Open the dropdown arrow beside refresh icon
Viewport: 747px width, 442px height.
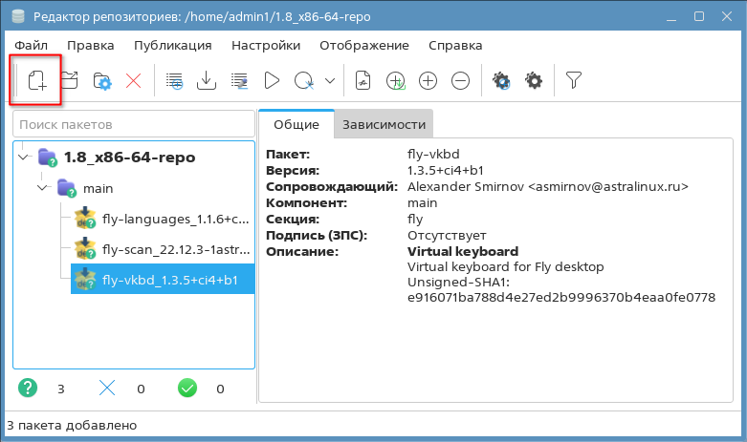[x=330, y=81]
